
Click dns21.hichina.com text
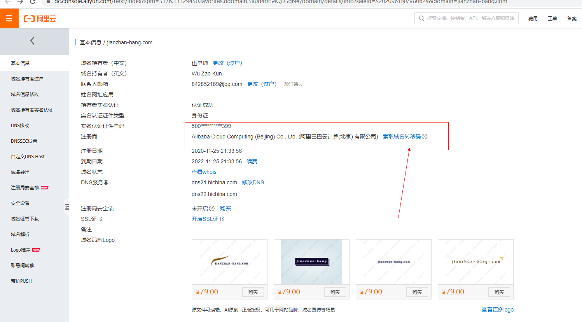[x=214, y=182]
